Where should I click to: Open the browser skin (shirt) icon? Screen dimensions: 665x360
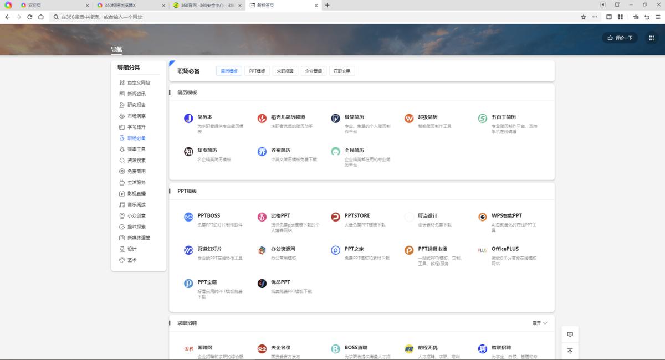coord(617,5)
